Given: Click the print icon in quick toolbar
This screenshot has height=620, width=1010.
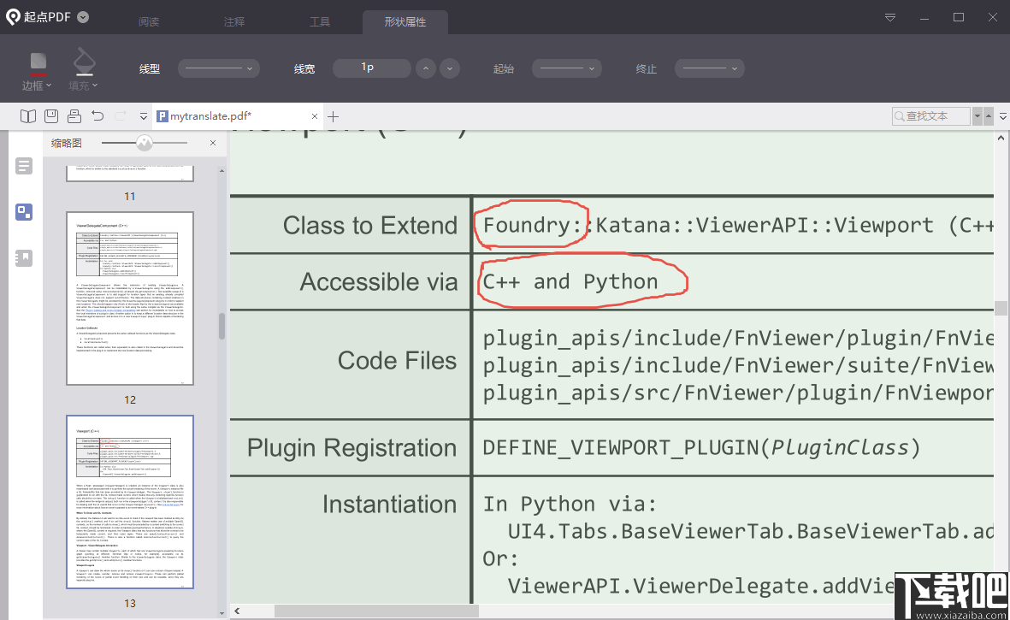Looking at the screenshot, I should coord(74,116).
